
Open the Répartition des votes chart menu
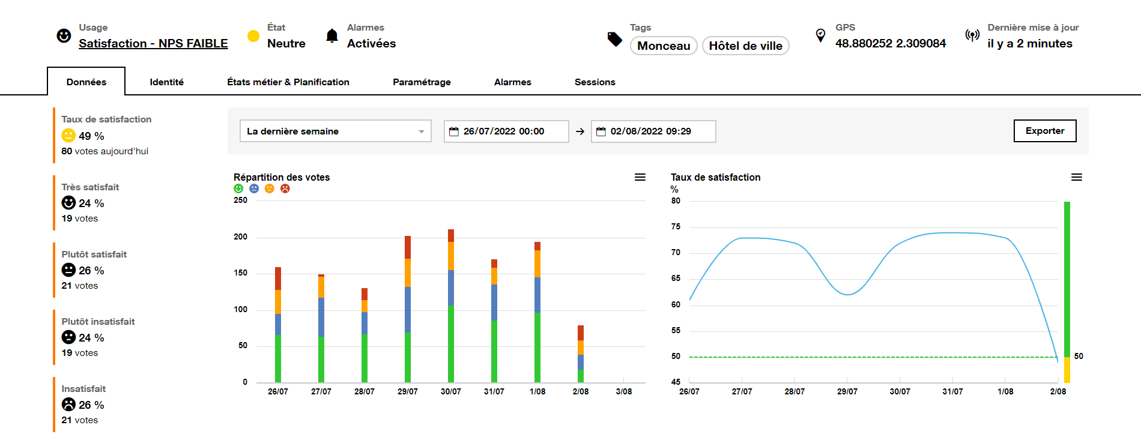(x=640, y=177)
